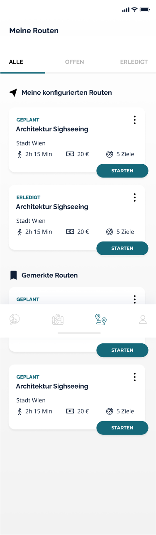156x535 pixels.
Task: Click the bookmark icon beside Gemerkte Routen
Action: (x=14, y=275)
